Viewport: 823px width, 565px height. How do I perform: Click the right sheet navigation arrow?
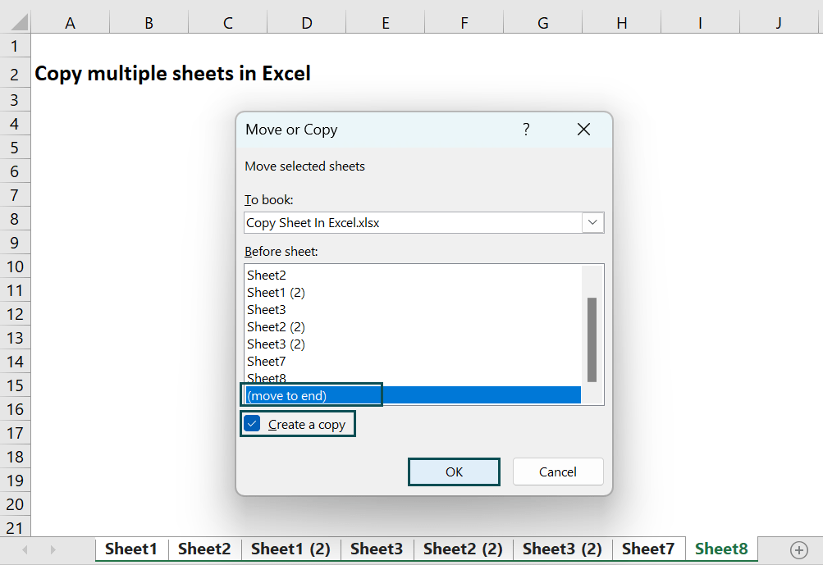point(53,549)
